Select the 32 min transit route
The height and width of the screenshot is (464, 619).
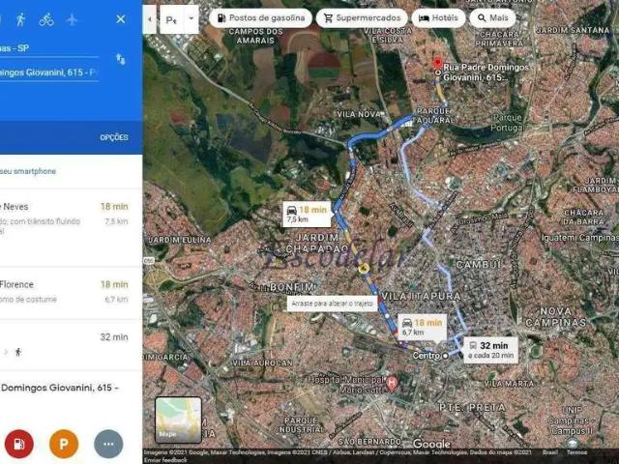click(x=71, y=344)
